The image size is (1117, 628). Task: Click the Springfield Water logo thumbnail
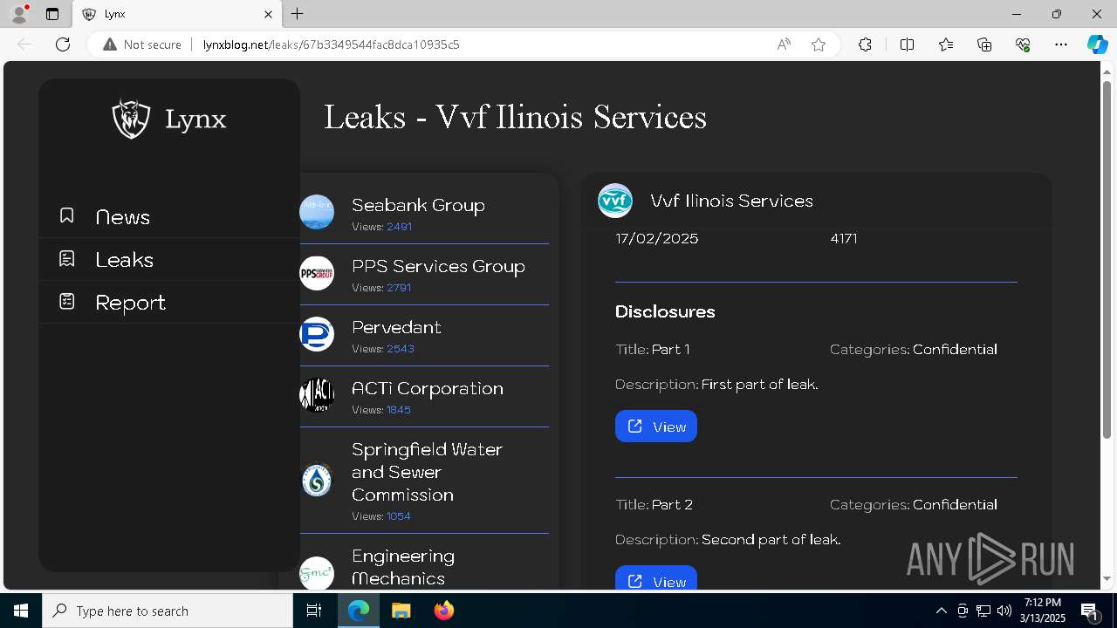pyautogui.click(x=317, y=481)
